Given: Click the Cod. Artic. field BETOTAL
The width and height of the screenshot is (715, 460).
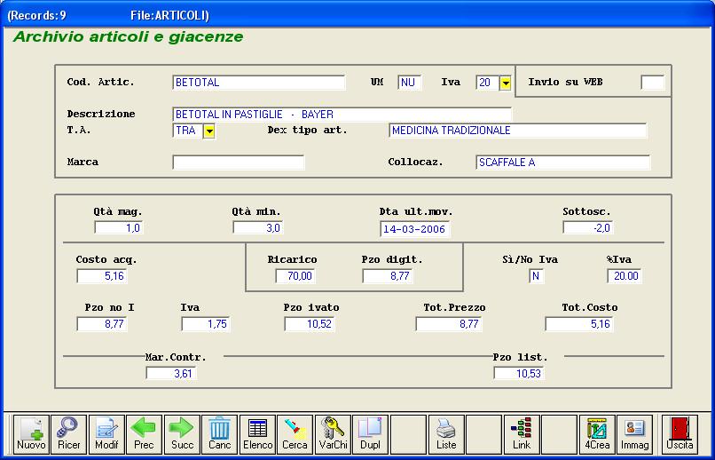Looking at the screenshot, I should [259, 83].
